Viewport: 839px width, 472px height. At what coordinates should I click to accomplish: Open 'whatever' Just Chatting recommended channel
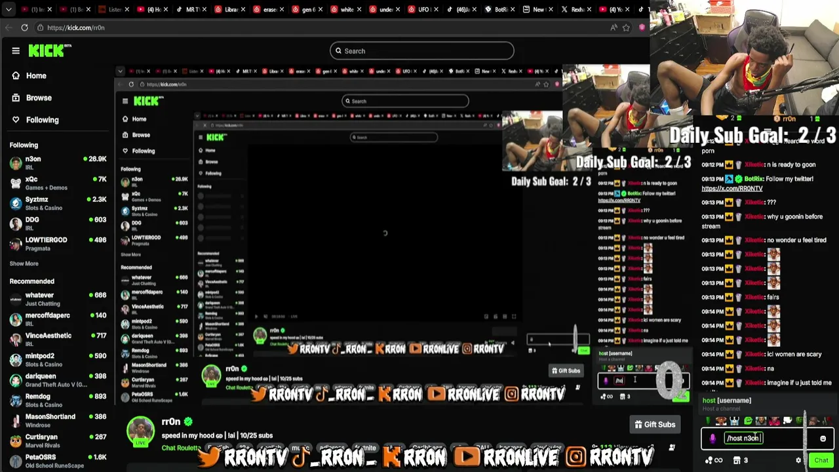[58, 299]
